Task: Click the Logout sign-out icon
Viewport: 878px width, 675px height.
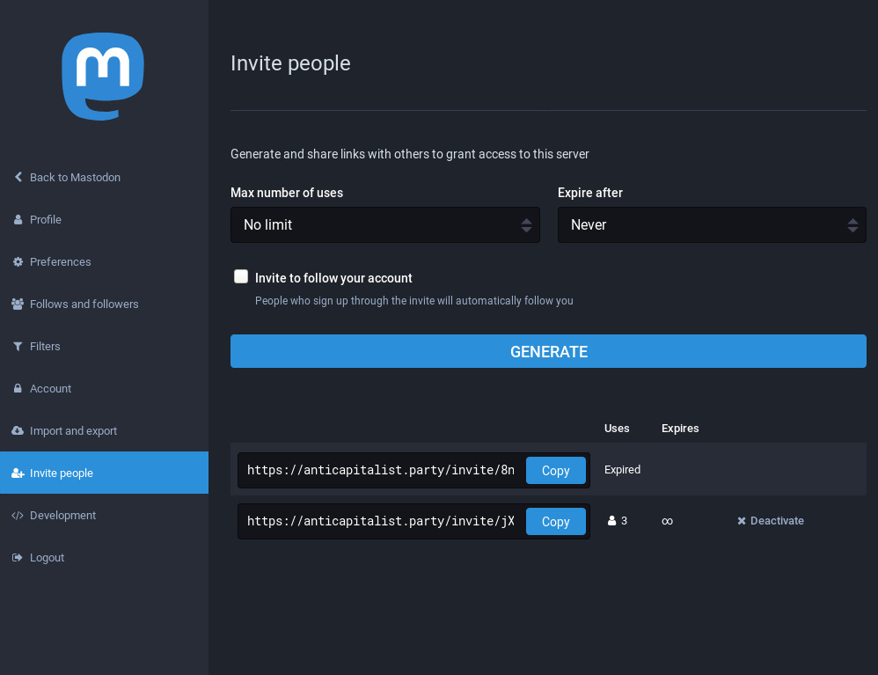Action: (x=18, y=557)
